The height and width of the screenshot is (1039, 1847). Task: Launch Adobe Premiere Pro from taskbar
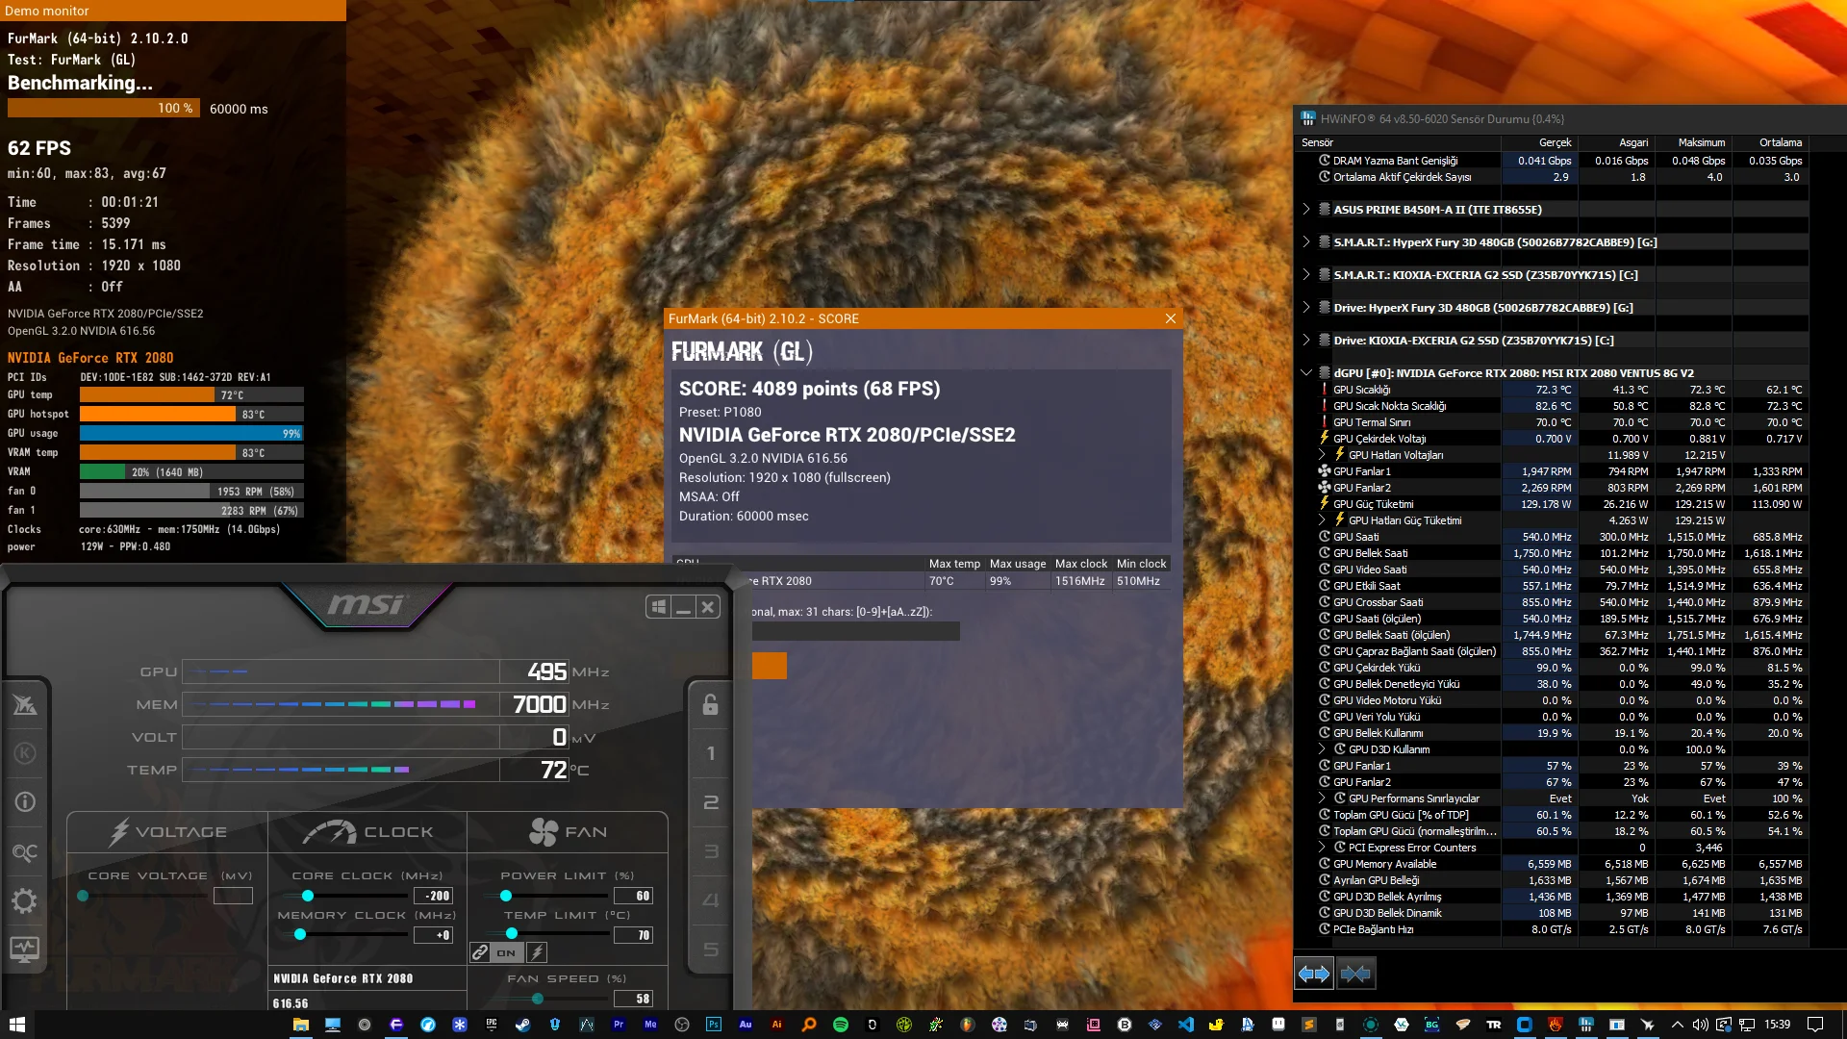coord(619,1025)
